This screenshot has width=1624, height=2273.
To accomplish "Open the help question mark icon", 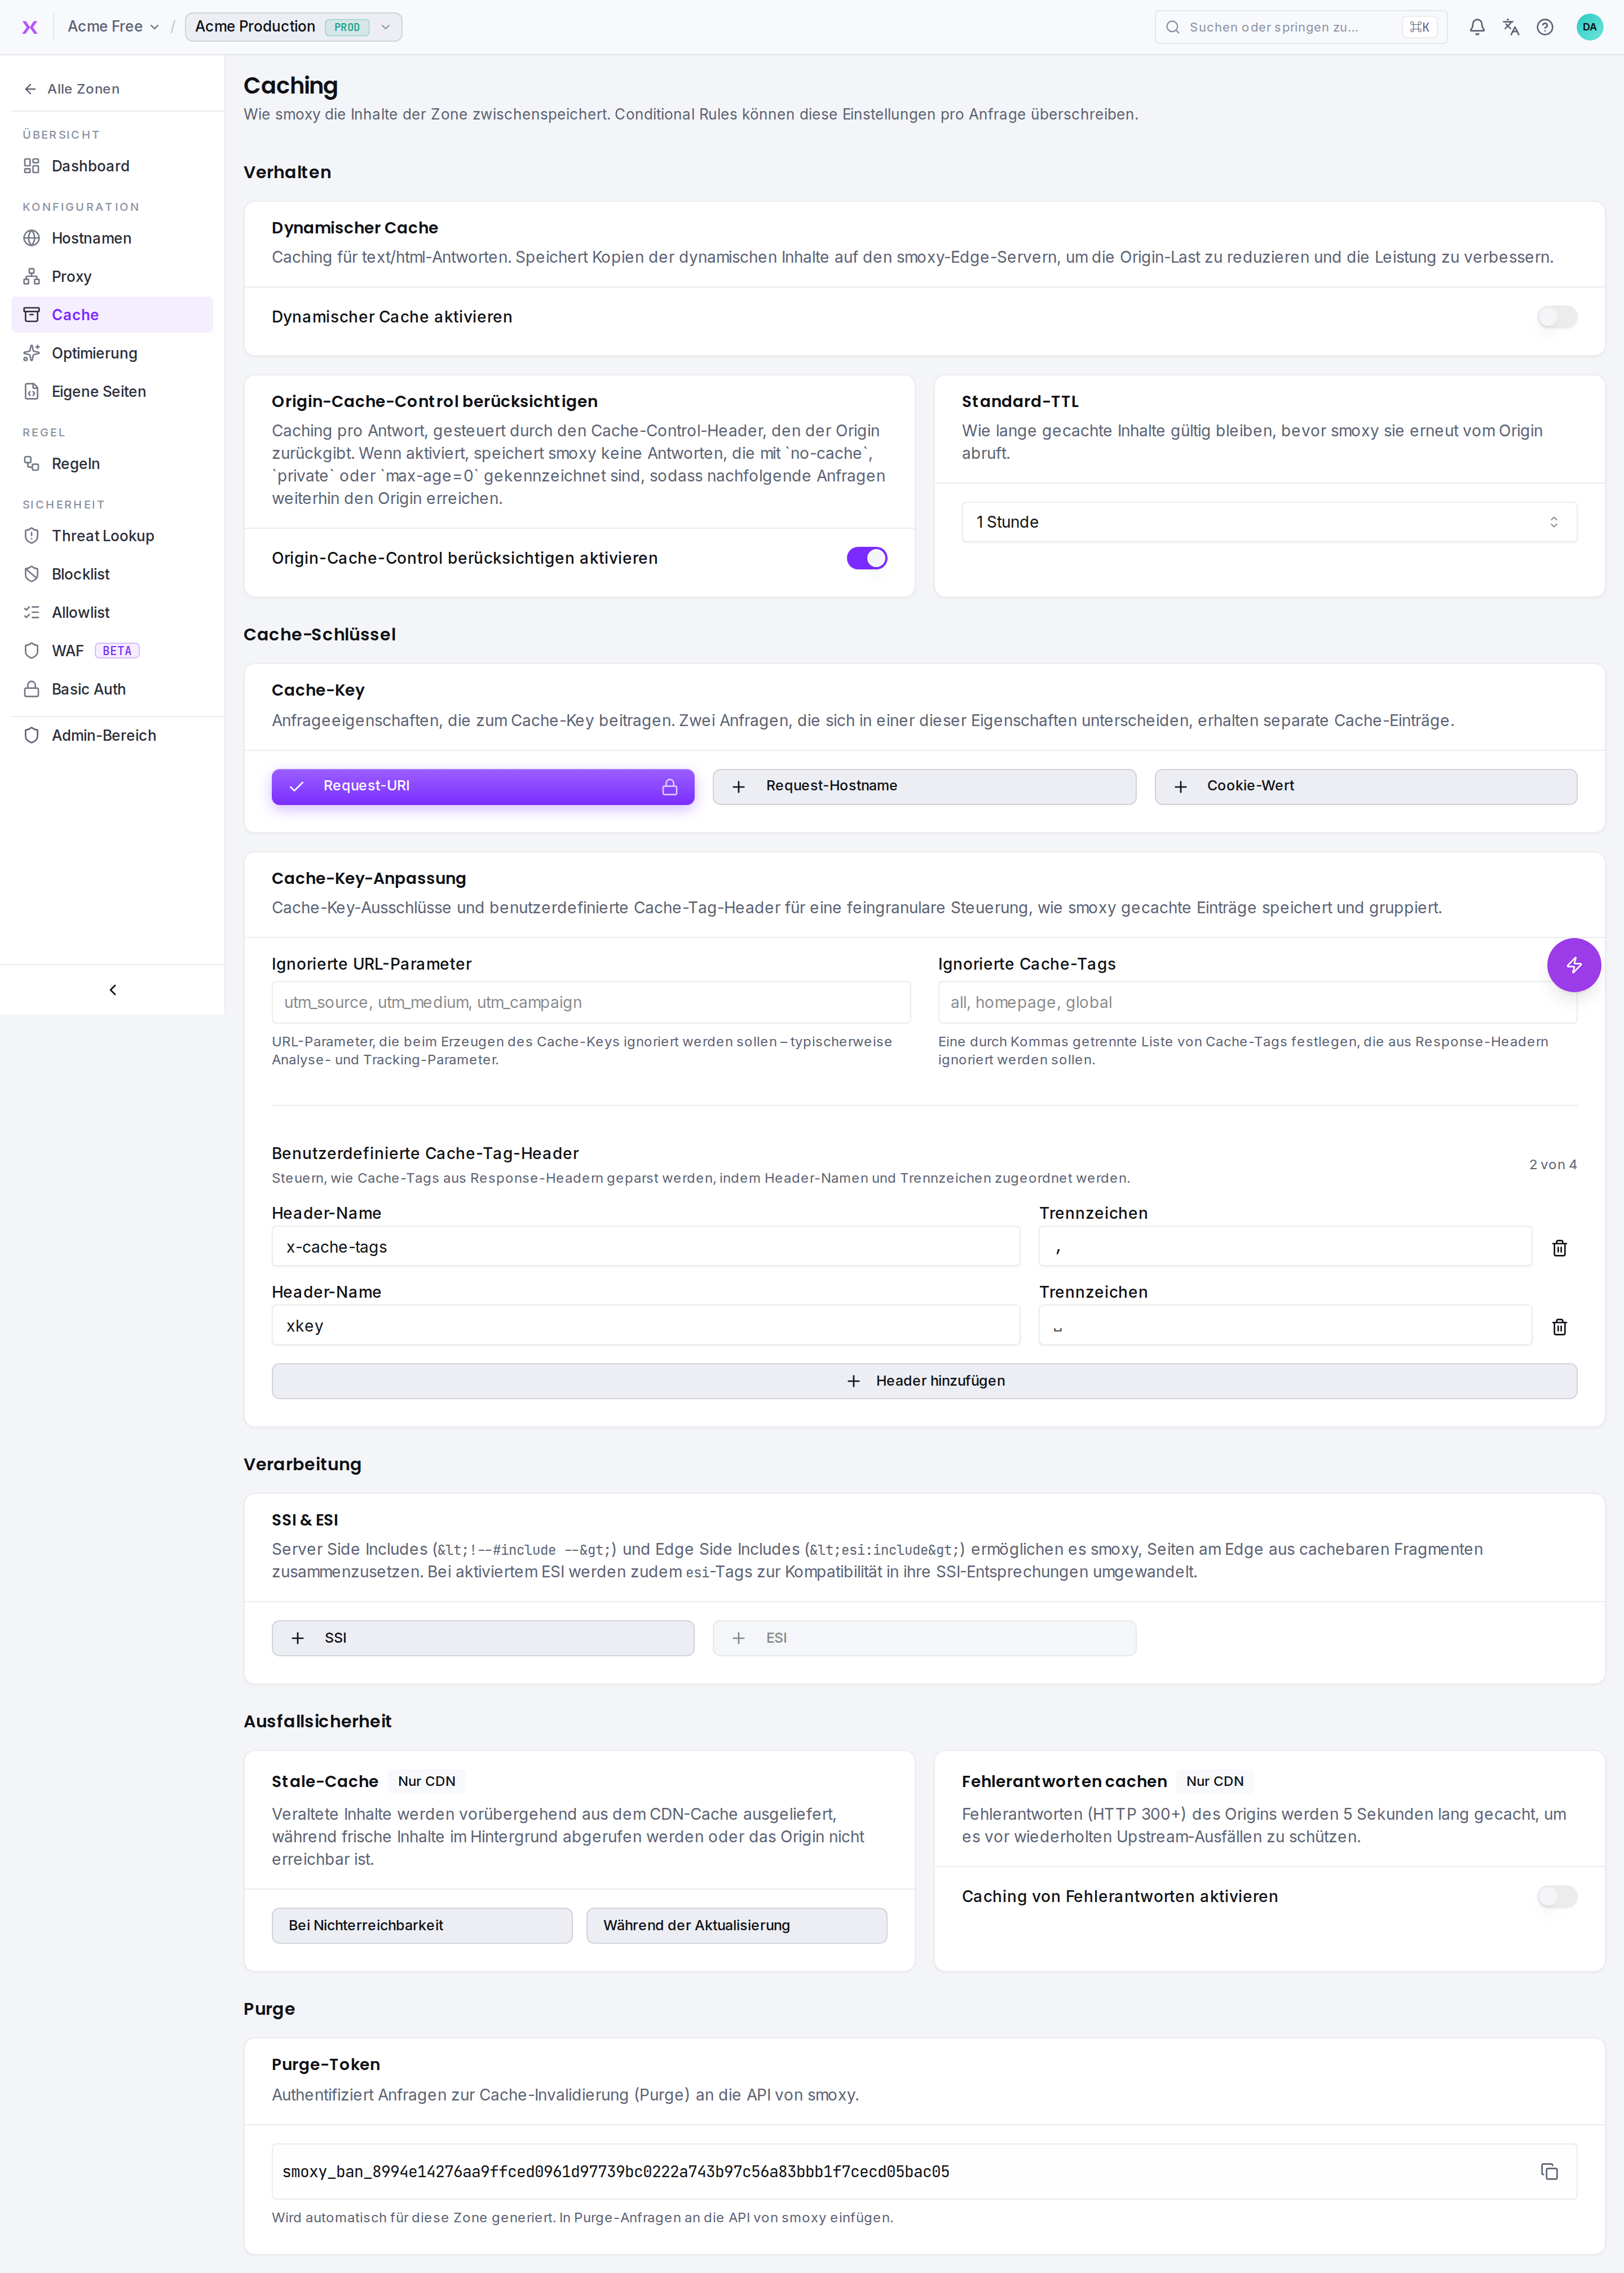I will [1545, 27].
